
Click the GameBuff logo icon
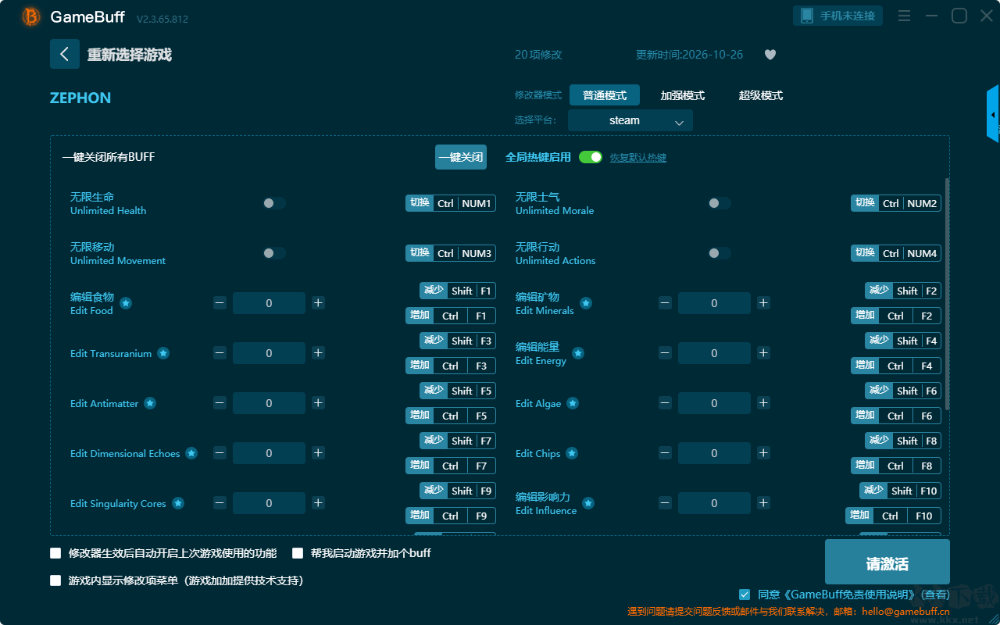click(x=31, y=16)
